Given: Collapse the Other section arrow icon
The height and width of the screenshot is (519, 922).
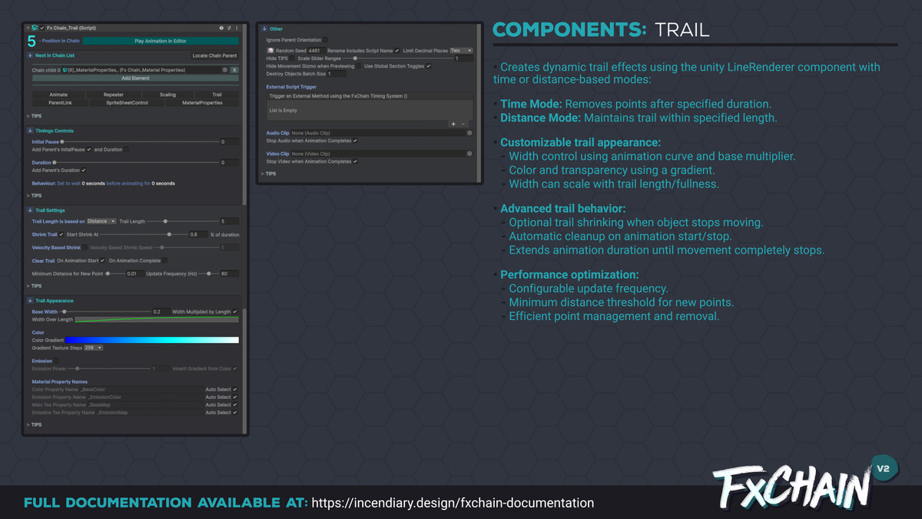Looking at the screenshot, I should pyautogui.click(x=264, y=28).
